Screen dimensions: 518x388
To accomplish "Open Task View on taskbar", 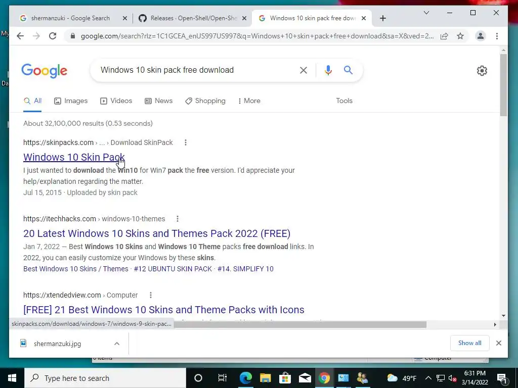I will [223, 378].
